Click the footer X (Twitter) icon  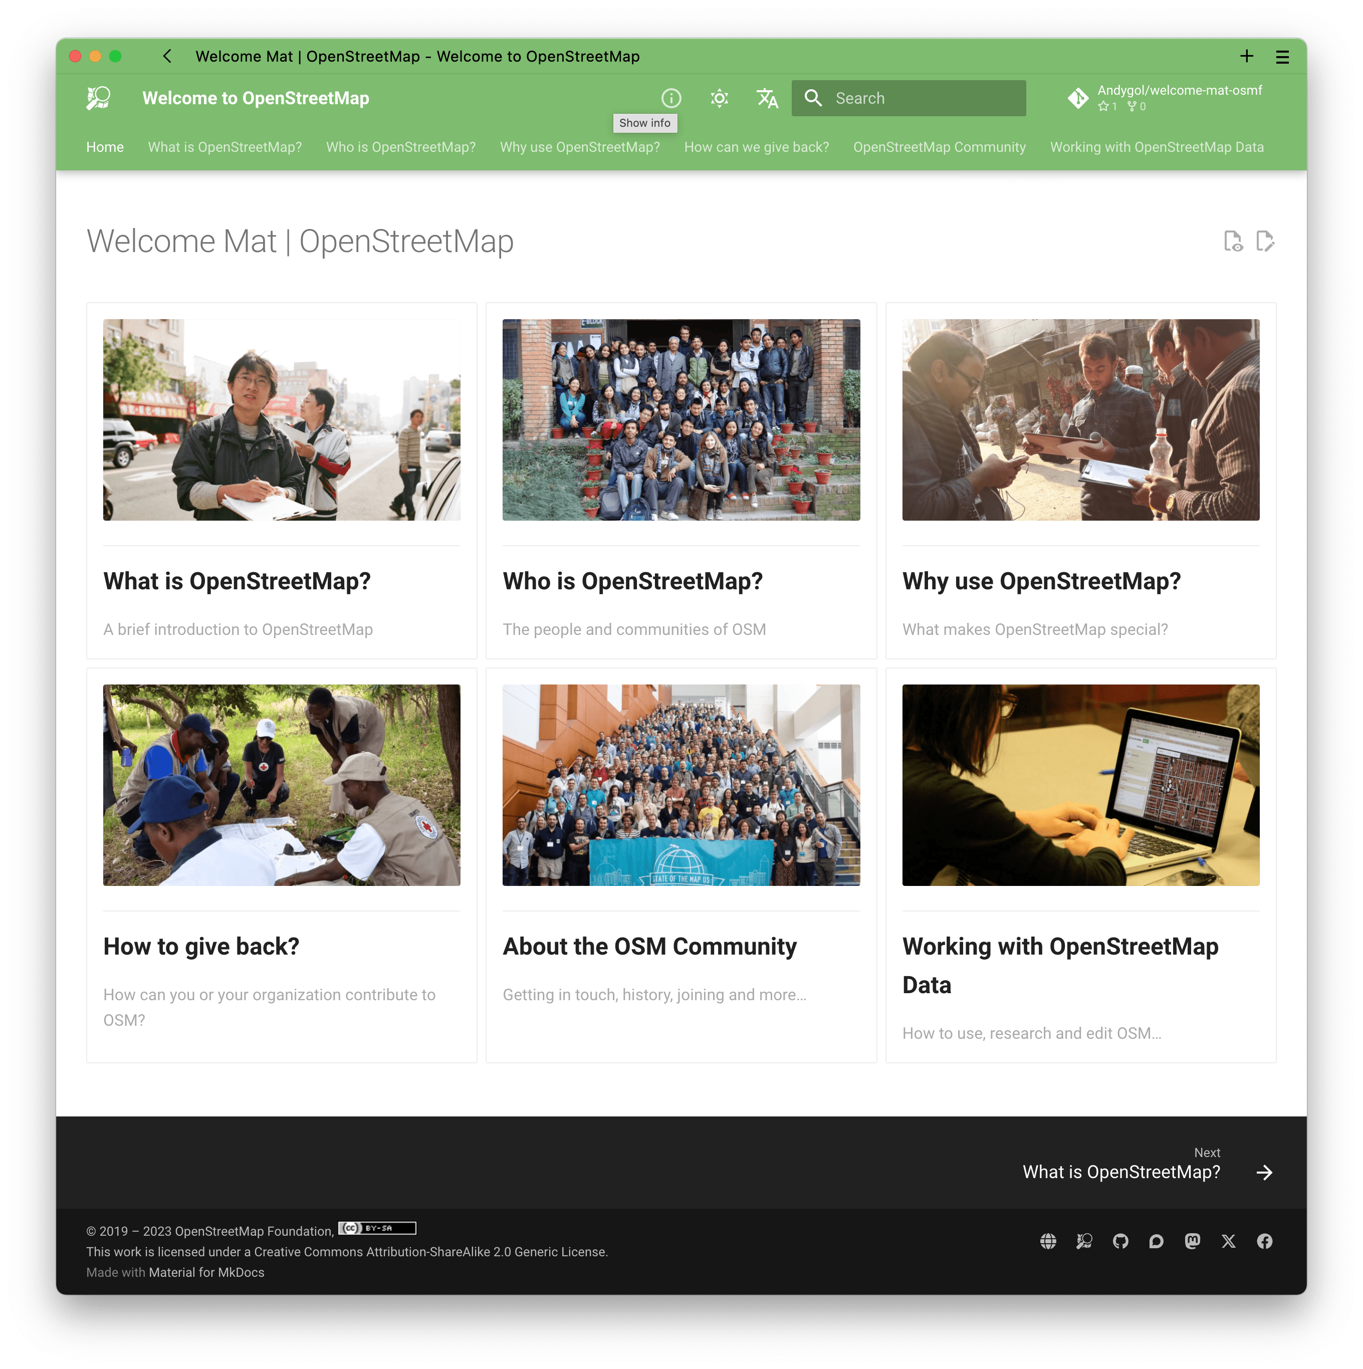coord(1228,1241)
